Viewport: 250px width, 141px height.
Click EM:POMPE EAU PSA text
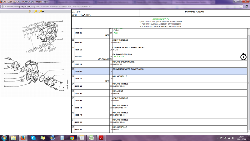[122, 54]
